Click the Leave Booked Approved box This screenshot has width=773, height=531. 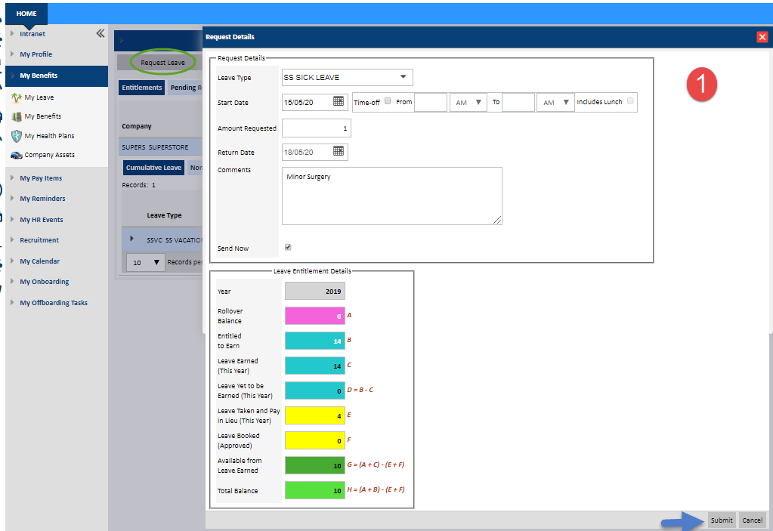tap(315, 440)
